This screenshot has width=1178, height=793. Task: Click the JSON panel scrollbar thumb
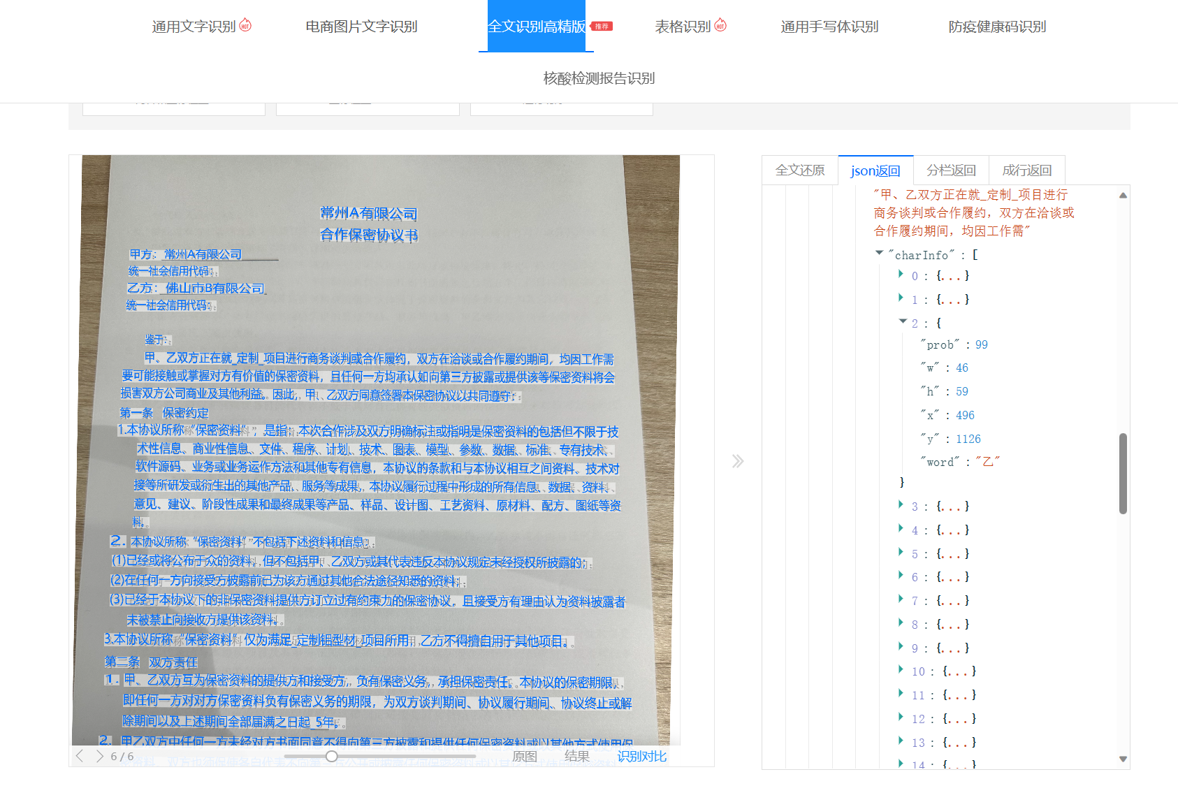point(1123,473)
